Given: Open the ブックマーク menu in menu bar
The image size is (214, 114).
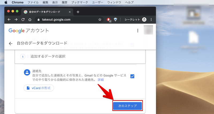Looking at the screenshot, I should point(79,2).
